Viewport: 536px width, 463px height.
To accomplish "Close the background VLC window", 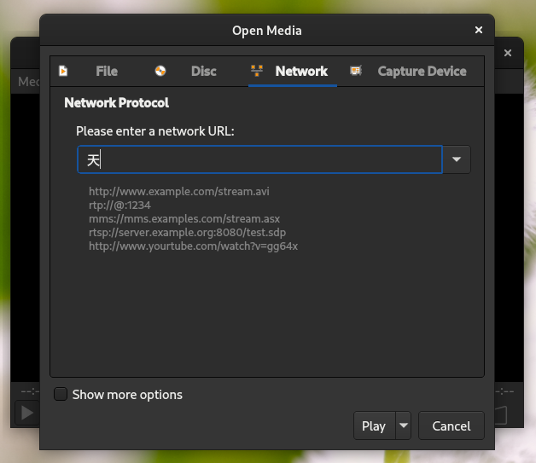I will coord(508,53).
